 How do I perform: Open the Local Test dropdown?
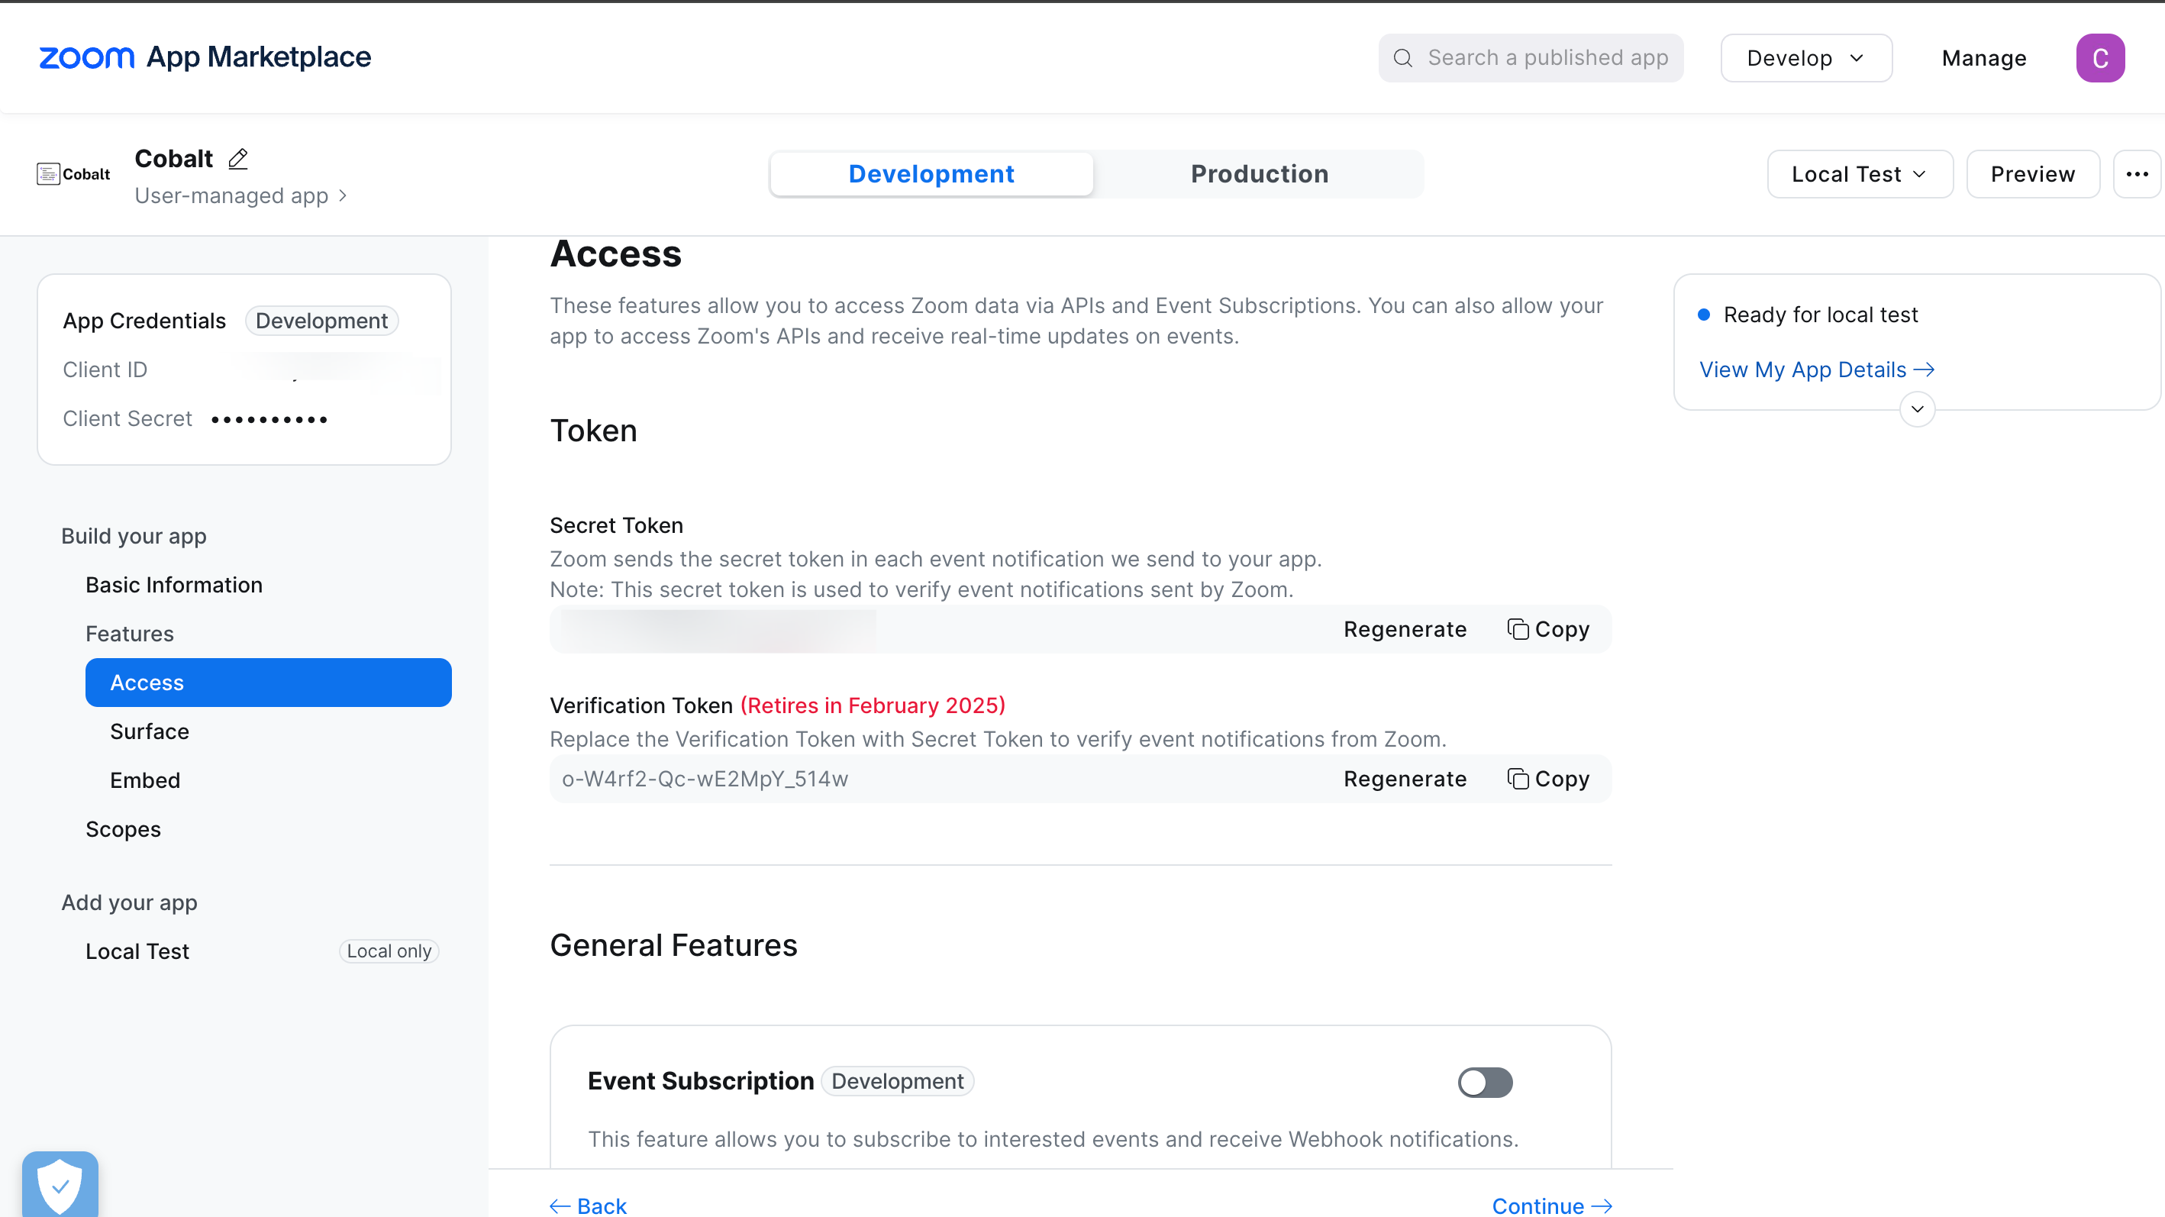click(1859, 174)
